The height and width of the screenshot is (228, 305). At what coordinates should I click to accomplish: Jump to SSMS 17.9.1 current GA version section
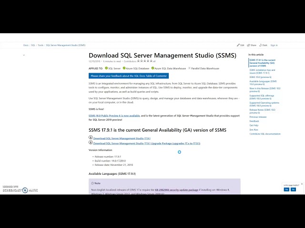(x=263, y=63)
